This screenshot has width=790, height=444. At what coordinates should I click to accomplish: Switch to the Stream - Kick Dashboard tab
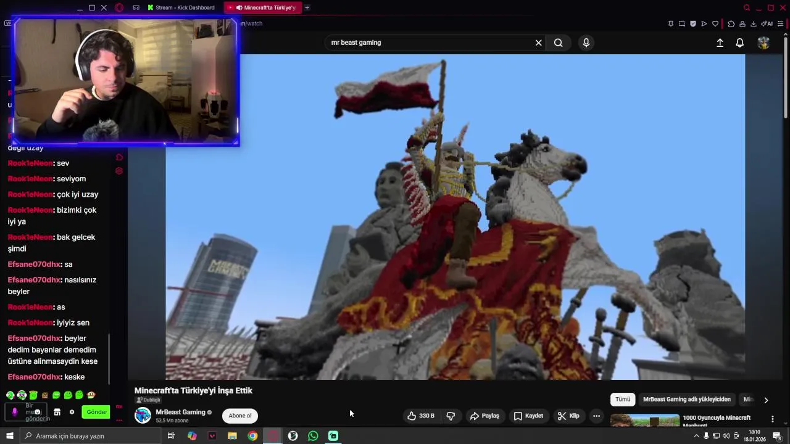point(181,7)
